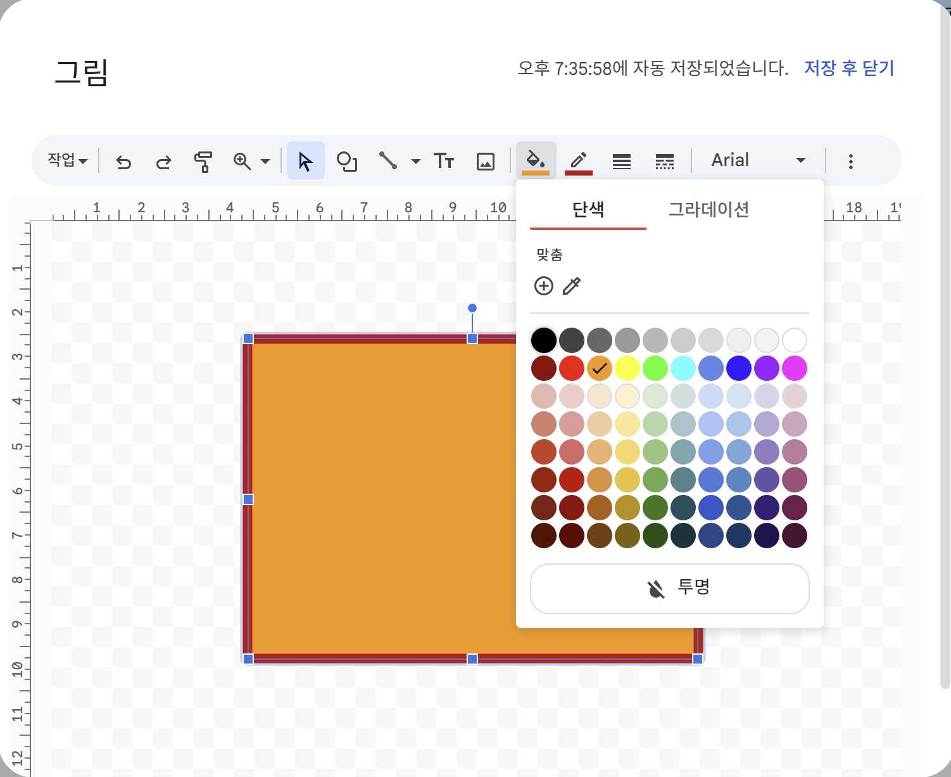
Task: Choose the bright green swatch
Action: tap(655, 368)
